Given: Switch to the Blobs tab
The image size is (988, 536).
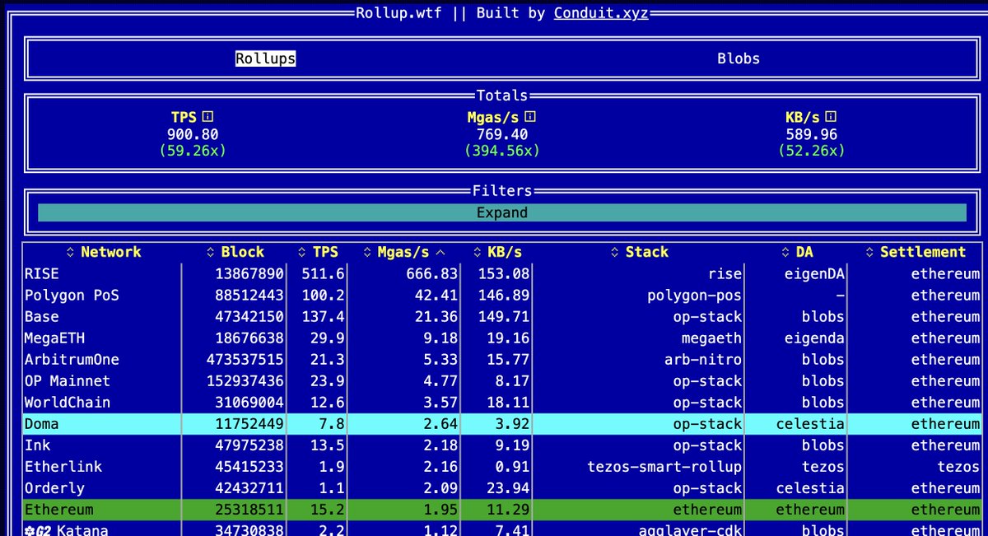Looking at the screenshot, I should [739, 58].
